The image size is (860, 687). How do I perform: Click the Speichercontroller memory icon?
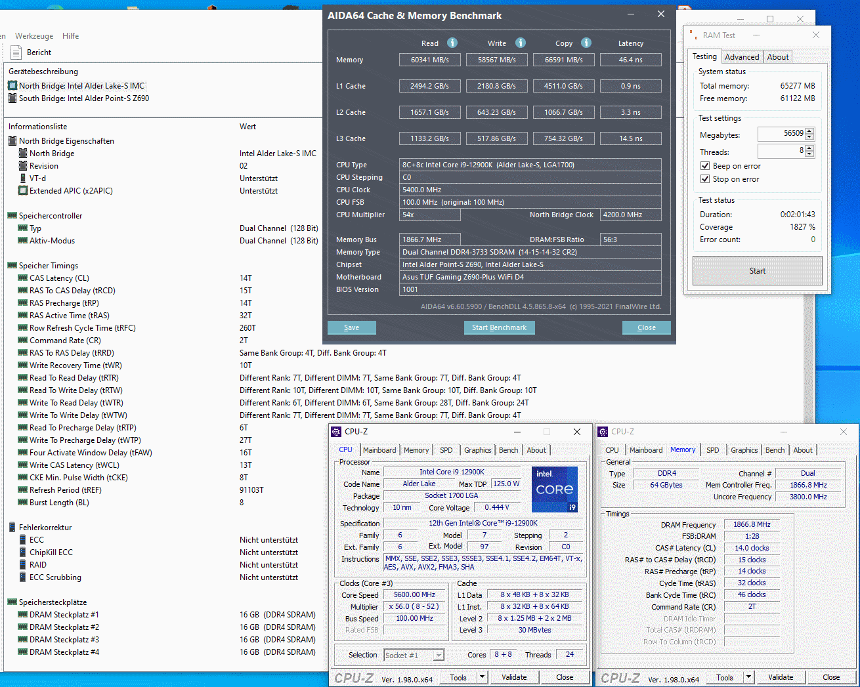coord(12,216)
